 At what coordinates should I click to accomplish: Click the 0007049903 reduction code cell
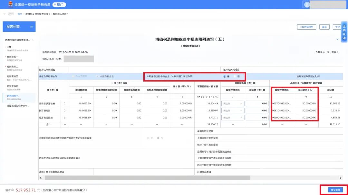[282, 103]
